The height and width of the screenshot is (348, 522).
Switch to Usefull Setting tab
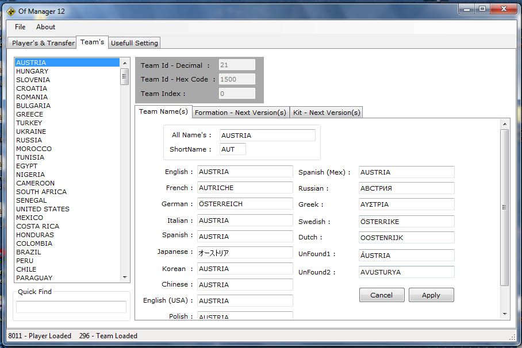(135, 43)
